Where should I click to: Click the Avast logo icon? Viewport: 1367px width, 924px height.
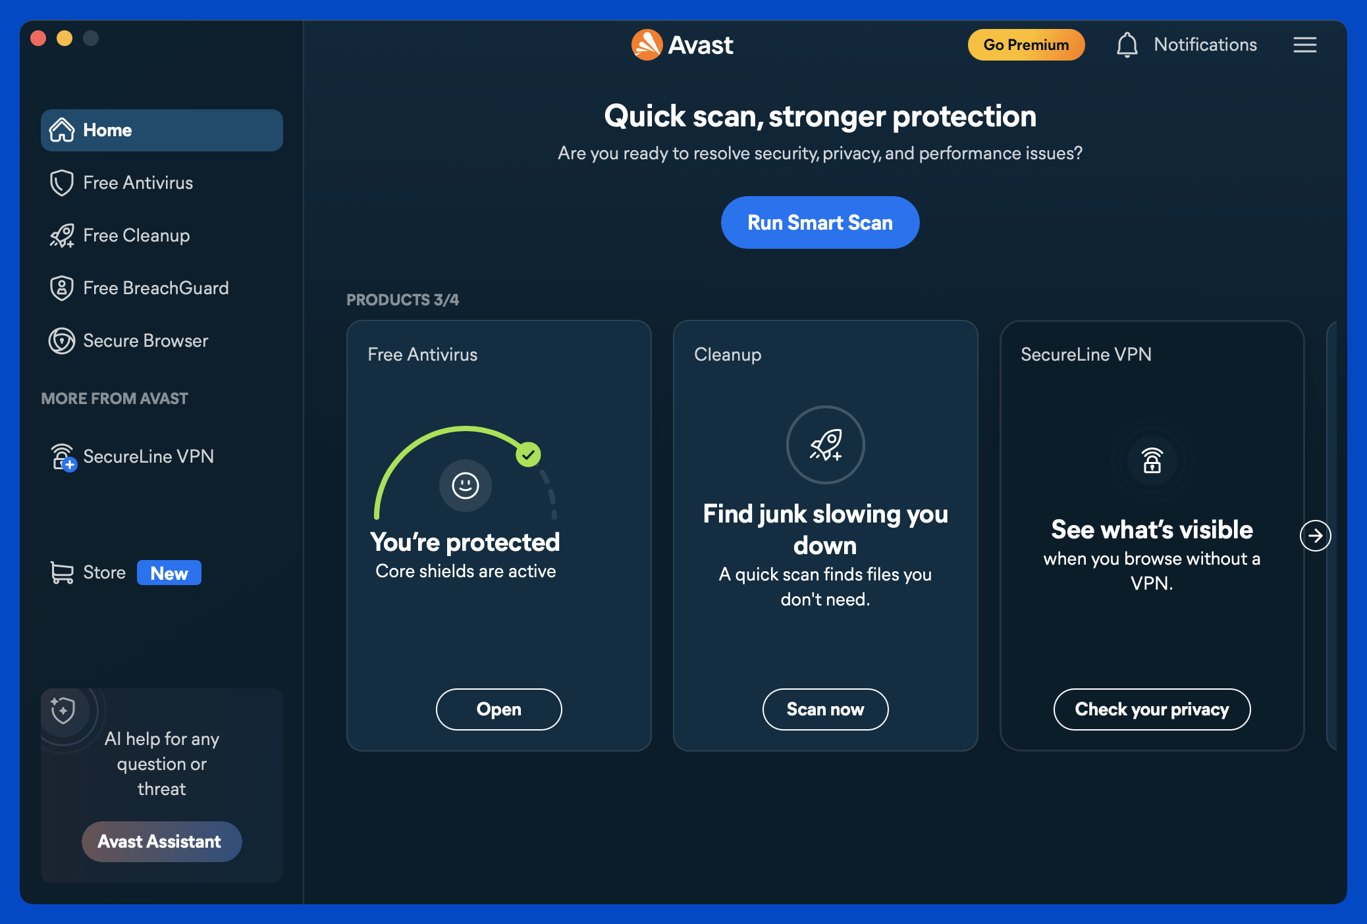pyautogui.click(x=647, y=45)
